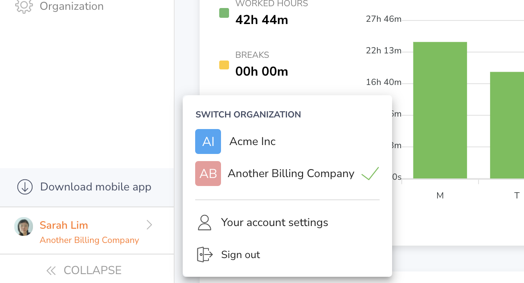Image resolution: width=524 pixels, height=283 pixels.
Task: Select the AI avatar icon for Acme Inc
Action: pos(208,141)
